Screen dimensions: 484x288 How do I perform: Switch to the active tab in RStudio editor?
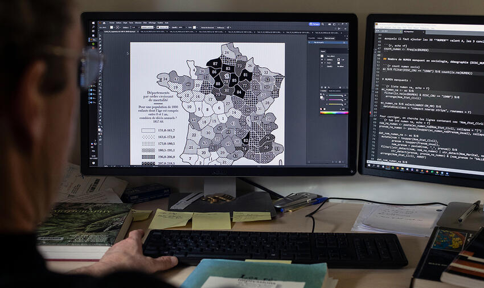point(413,32)
